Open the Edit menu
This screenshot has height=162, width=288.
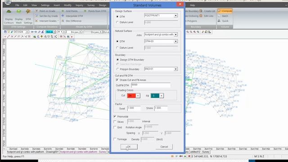point(25,5)
